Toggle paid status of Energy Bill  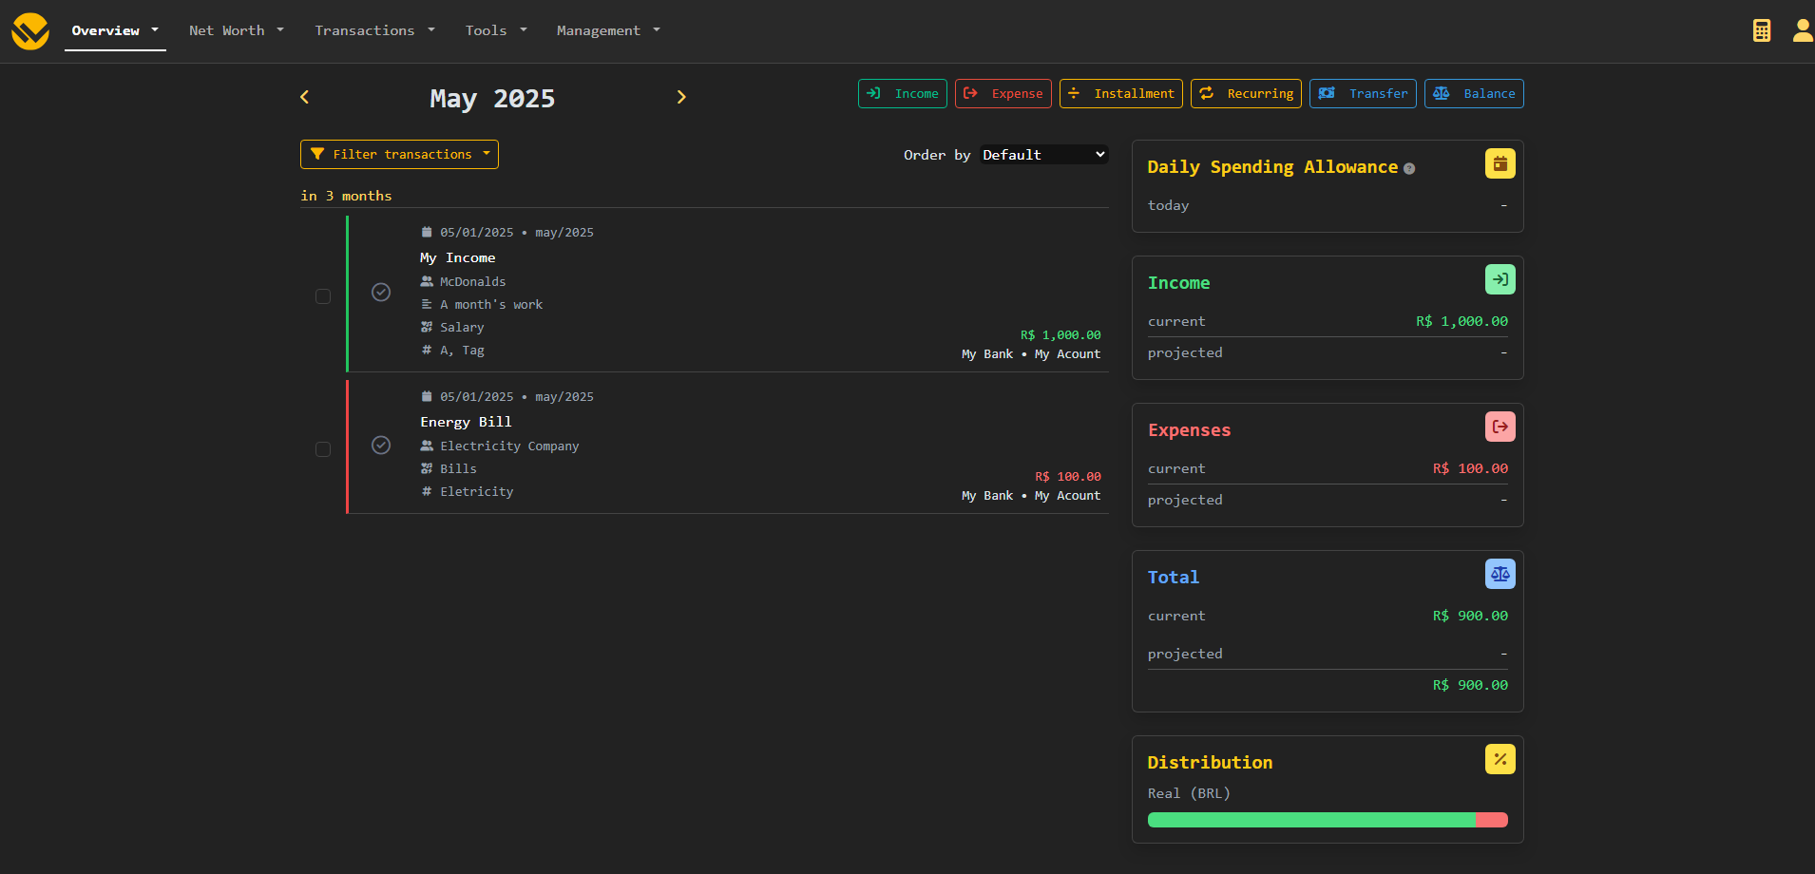381,446
